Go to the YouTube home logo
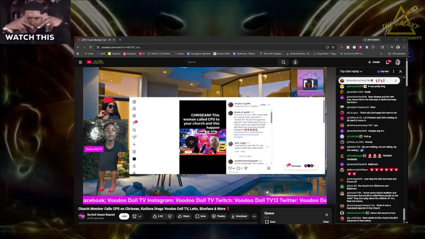 click(96, 62)
